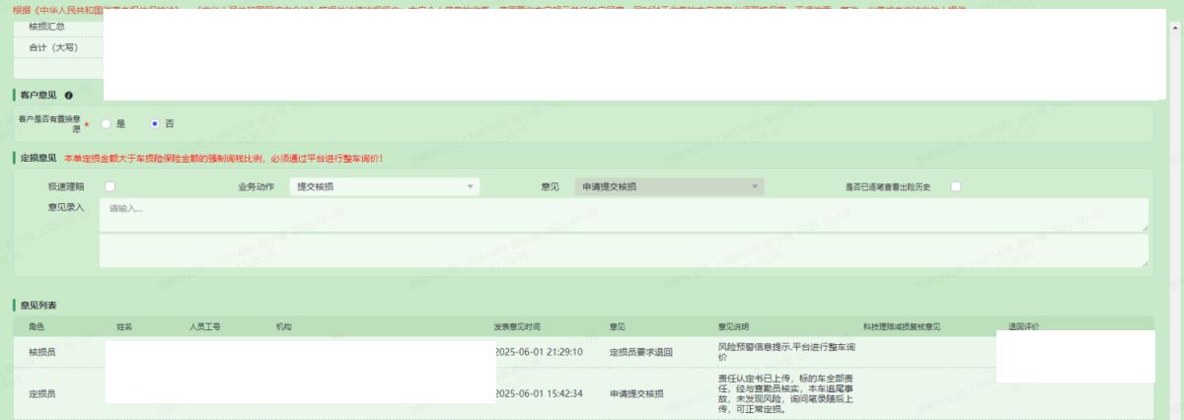Check 是否已逐笔查看出险历史 box
This screenshot has height=420, width=1184.
pyautogui.click(x=956, y=186)
